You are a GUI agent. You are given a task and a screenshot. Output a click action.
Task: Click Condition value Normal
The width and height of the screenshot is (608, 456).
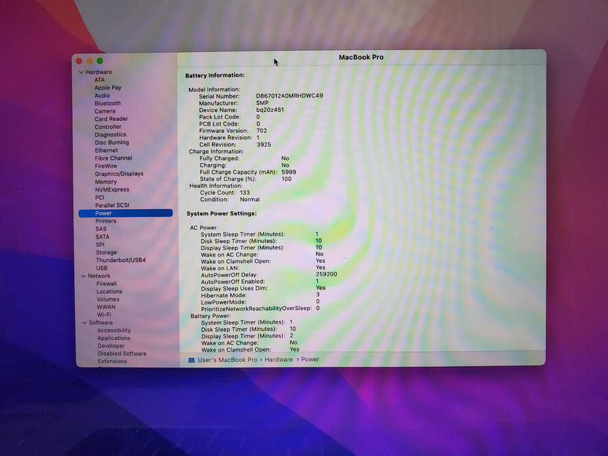point(250,200)
